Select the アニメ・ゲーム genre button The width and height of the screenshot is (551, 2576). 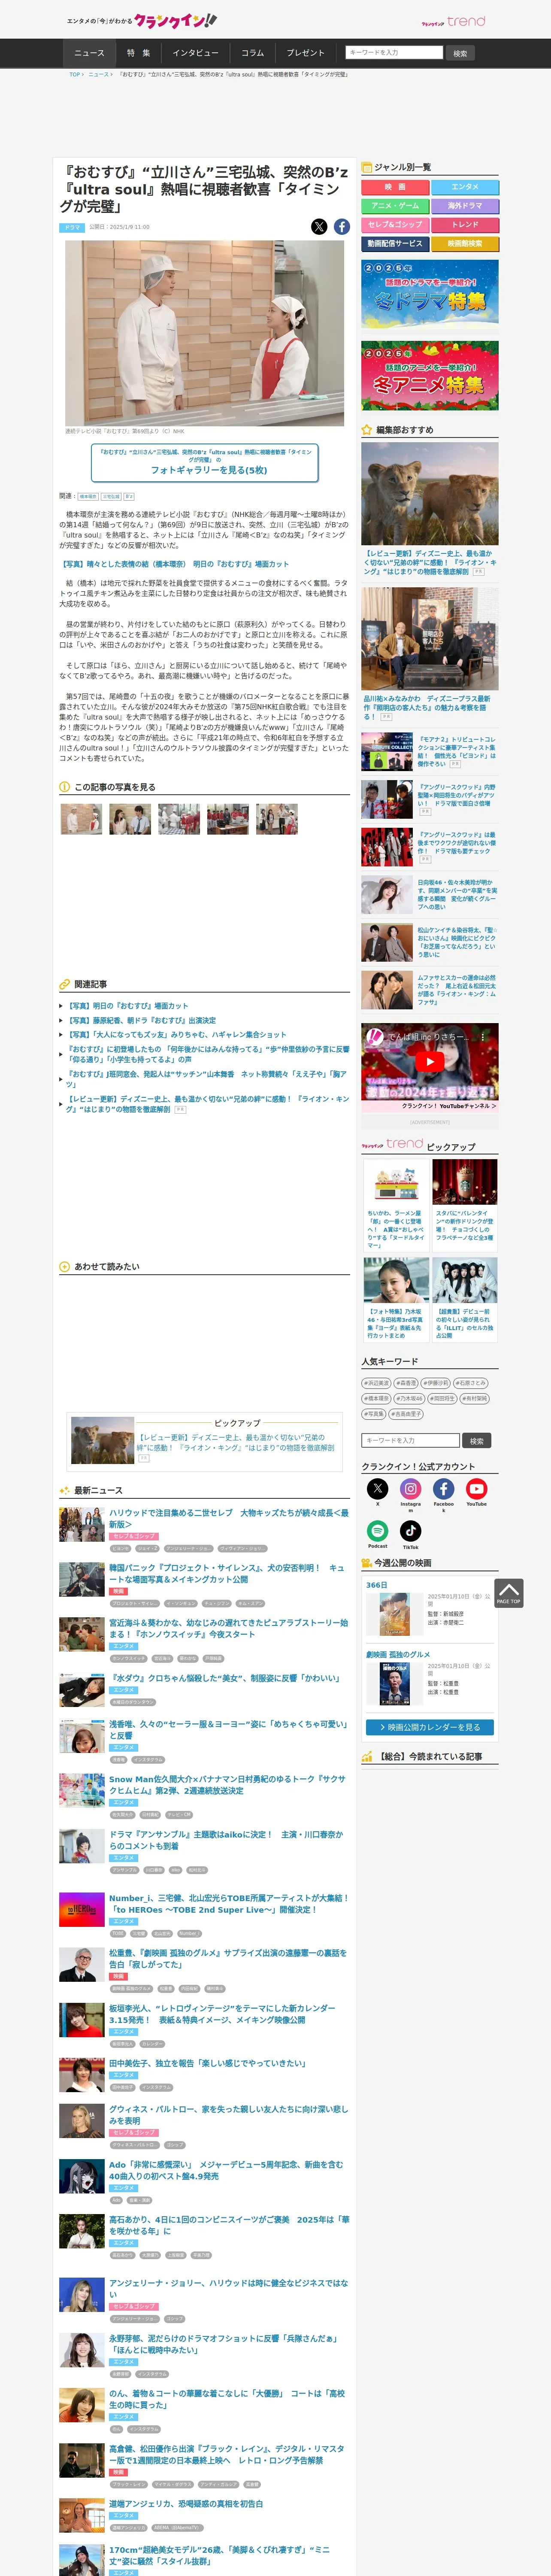(395, 206)
